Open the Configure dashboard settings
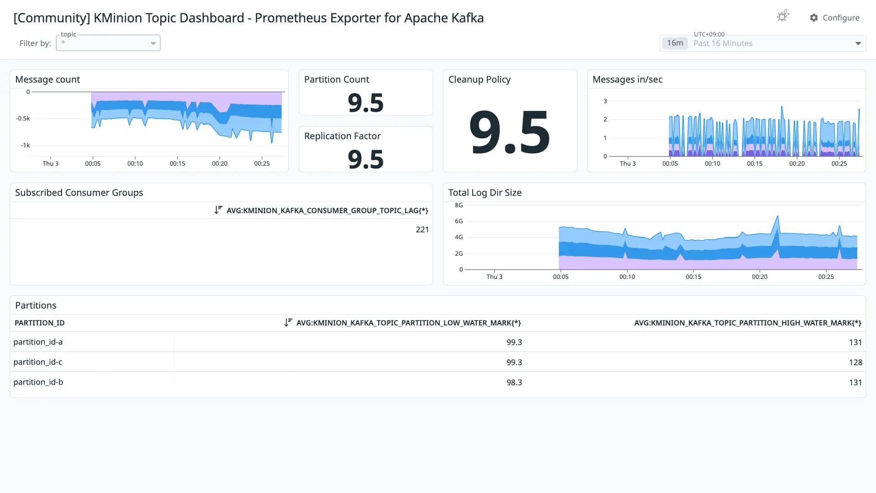This screenshot has width=876, height=493. click(x=834, y=18)
